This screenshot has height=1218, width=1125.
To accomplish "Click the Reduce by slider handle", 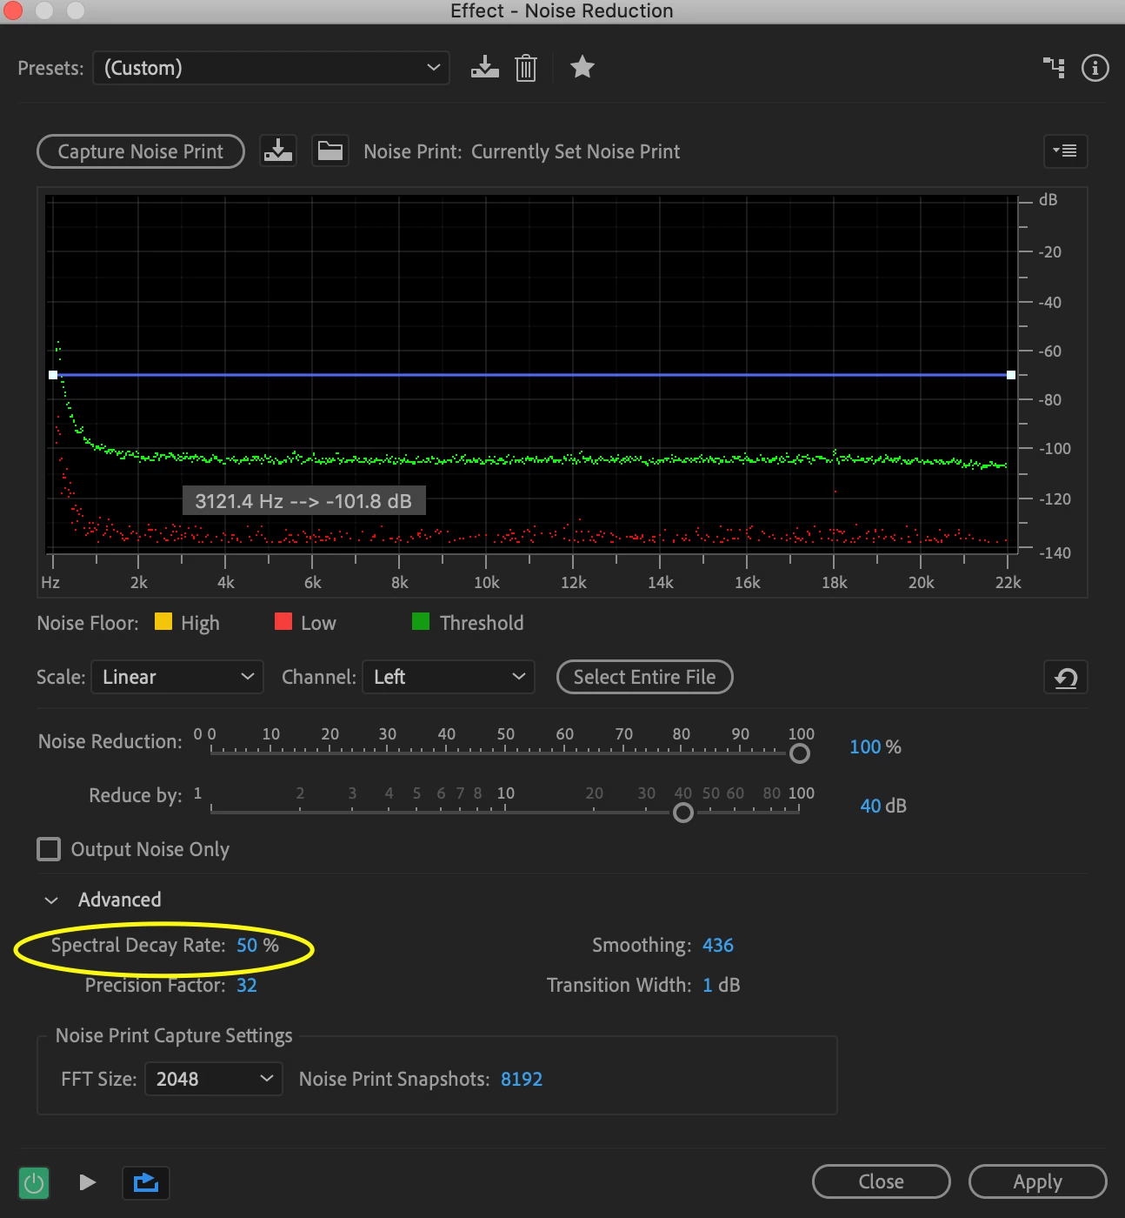I will [x=683, y=813].
